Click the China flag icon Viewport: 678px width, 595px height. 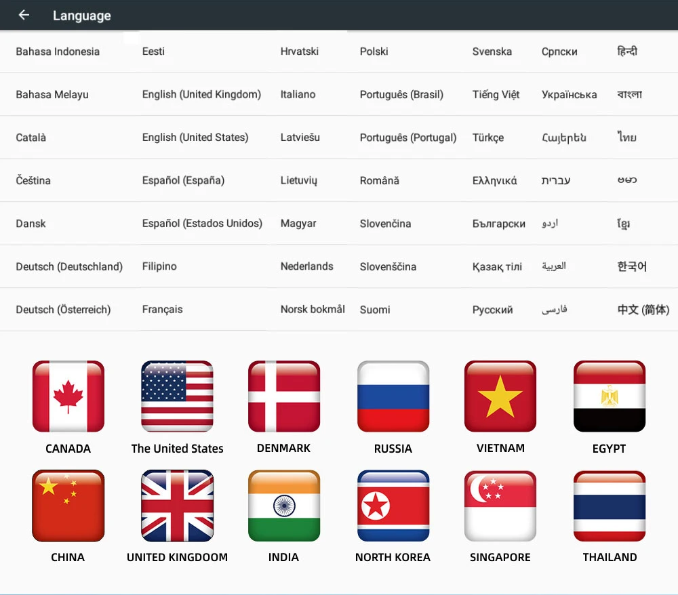click(68, 506)
